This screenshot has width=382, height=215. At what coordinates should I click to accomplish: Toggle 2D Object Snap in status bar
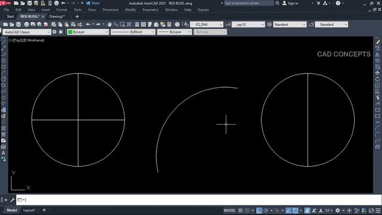pos(295,210)
